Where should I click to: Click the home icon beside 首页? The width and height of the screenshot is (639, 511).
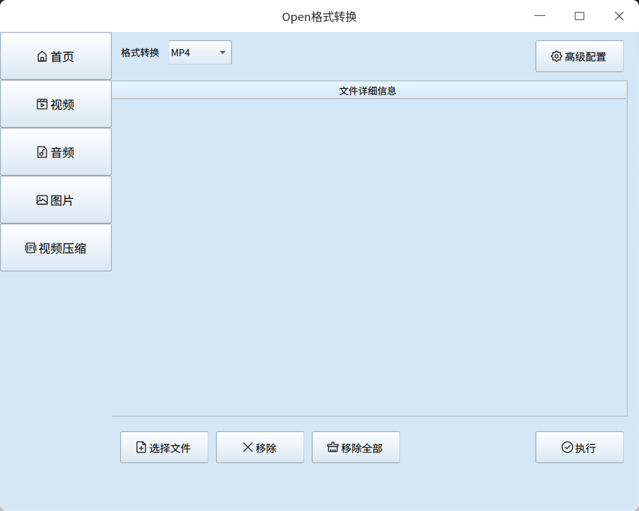42,56
